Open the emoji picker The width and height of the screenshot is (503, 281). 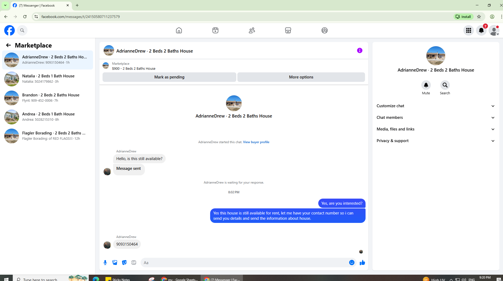pyautogui.click(x=352, y=263)
